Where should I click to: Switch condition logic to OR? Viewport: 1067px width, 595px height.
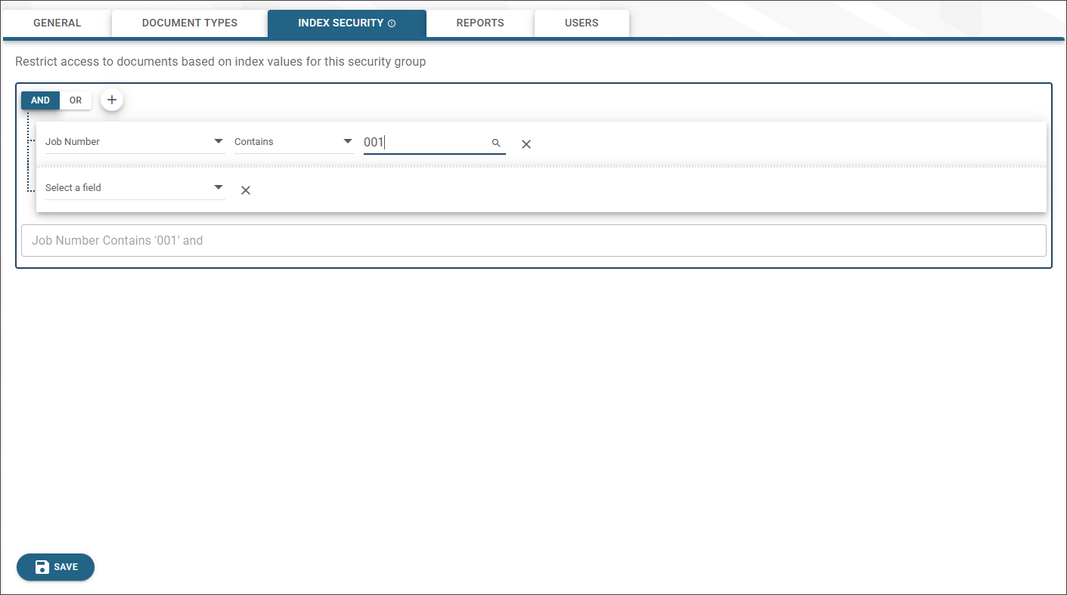(x=76, y=100)
